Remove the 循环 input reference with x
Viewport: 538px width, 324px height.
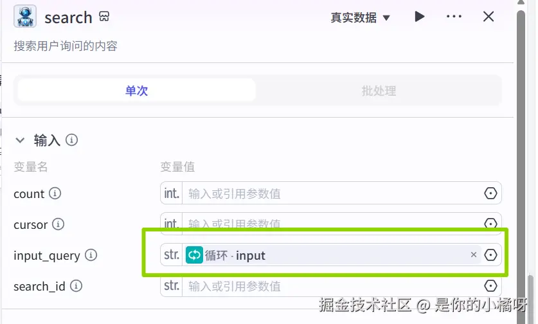click(474, 255)
